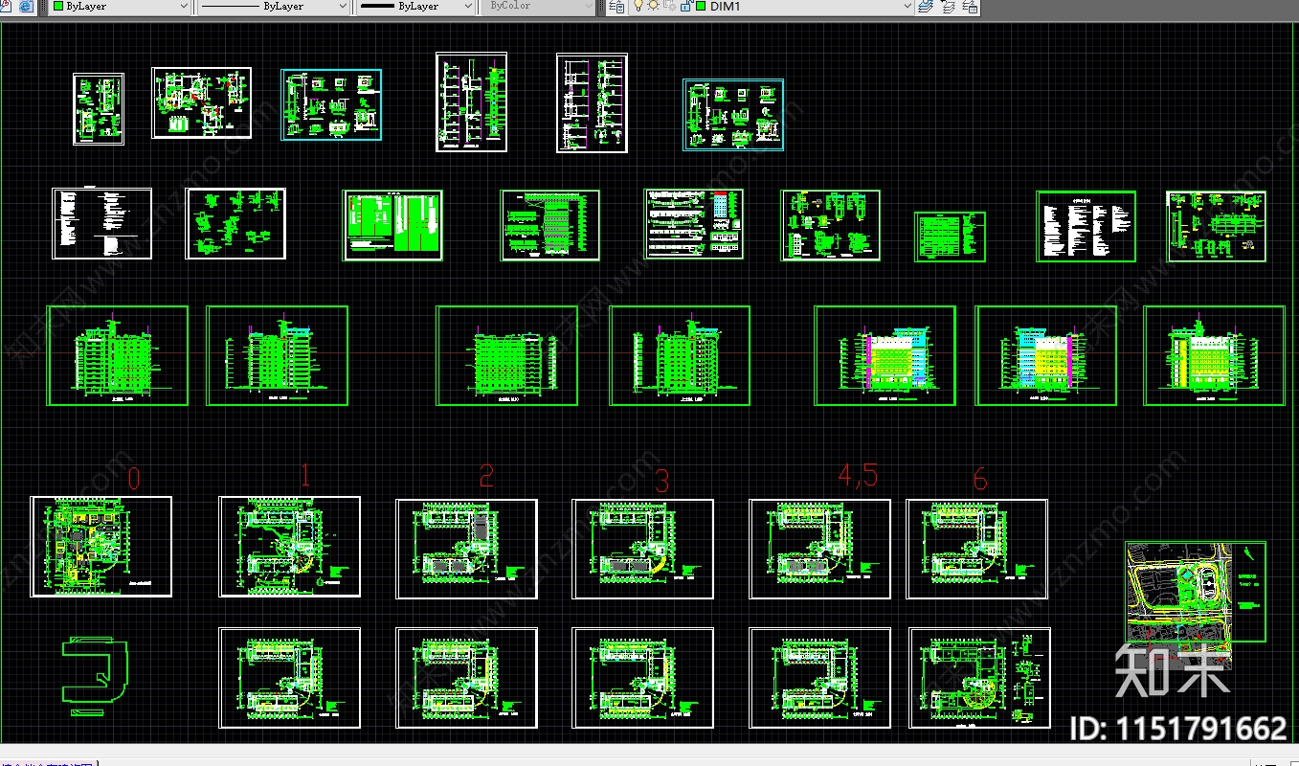Click the DIM1 layer green color swatch

click(701, 6)
